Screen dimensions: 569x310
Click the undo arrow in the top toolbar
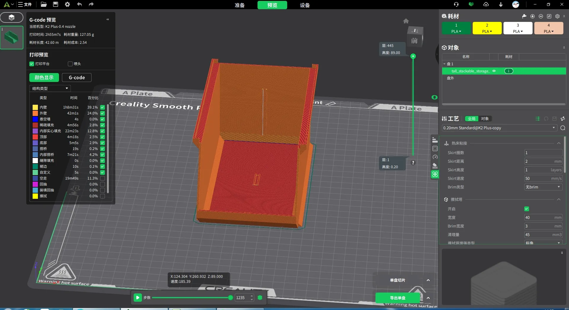click(x=79, y=4)
